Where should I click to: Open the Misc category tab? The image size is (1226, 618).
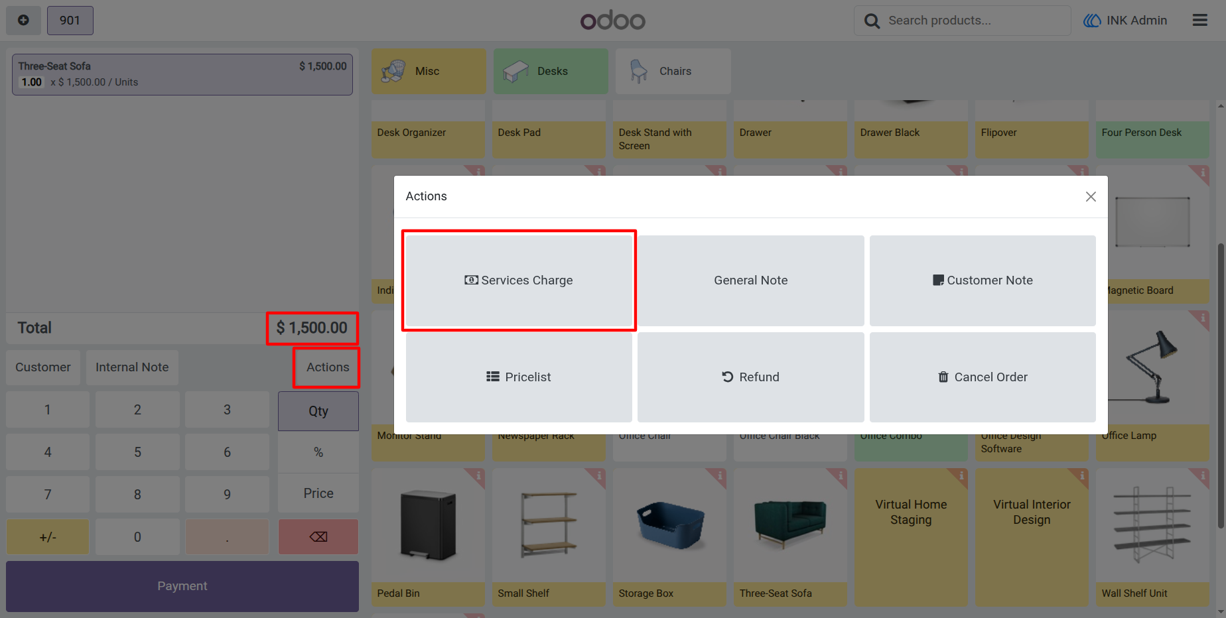429,71
